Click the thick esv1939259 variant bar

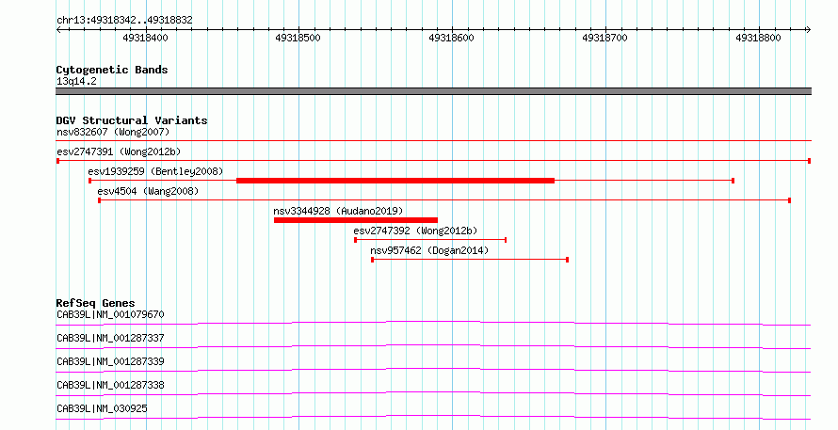(395, 181)
